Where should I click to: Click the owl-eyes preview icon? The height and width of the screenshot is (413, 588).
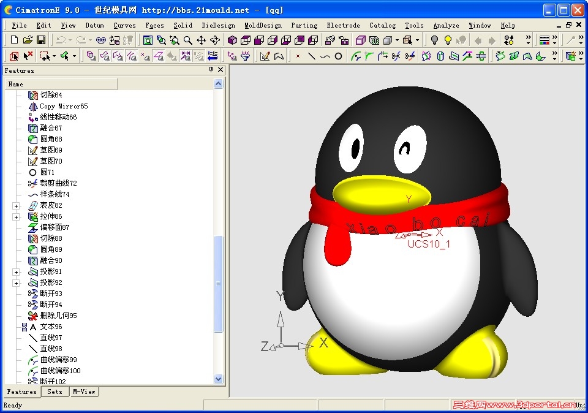(101, 40)
